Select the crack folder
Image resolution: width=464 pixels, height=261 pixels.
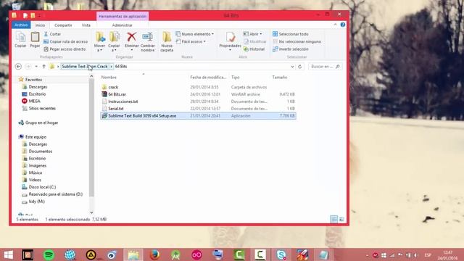tap(113, 87)
